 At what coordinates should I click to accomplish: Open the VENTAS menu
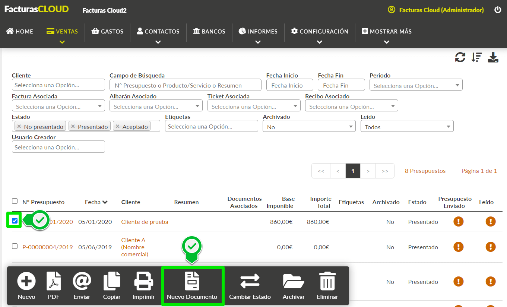pyautogui.click(x=62, y=31)
